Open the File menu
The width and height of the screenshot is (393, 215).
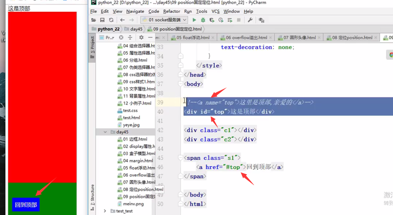point(94,11)
